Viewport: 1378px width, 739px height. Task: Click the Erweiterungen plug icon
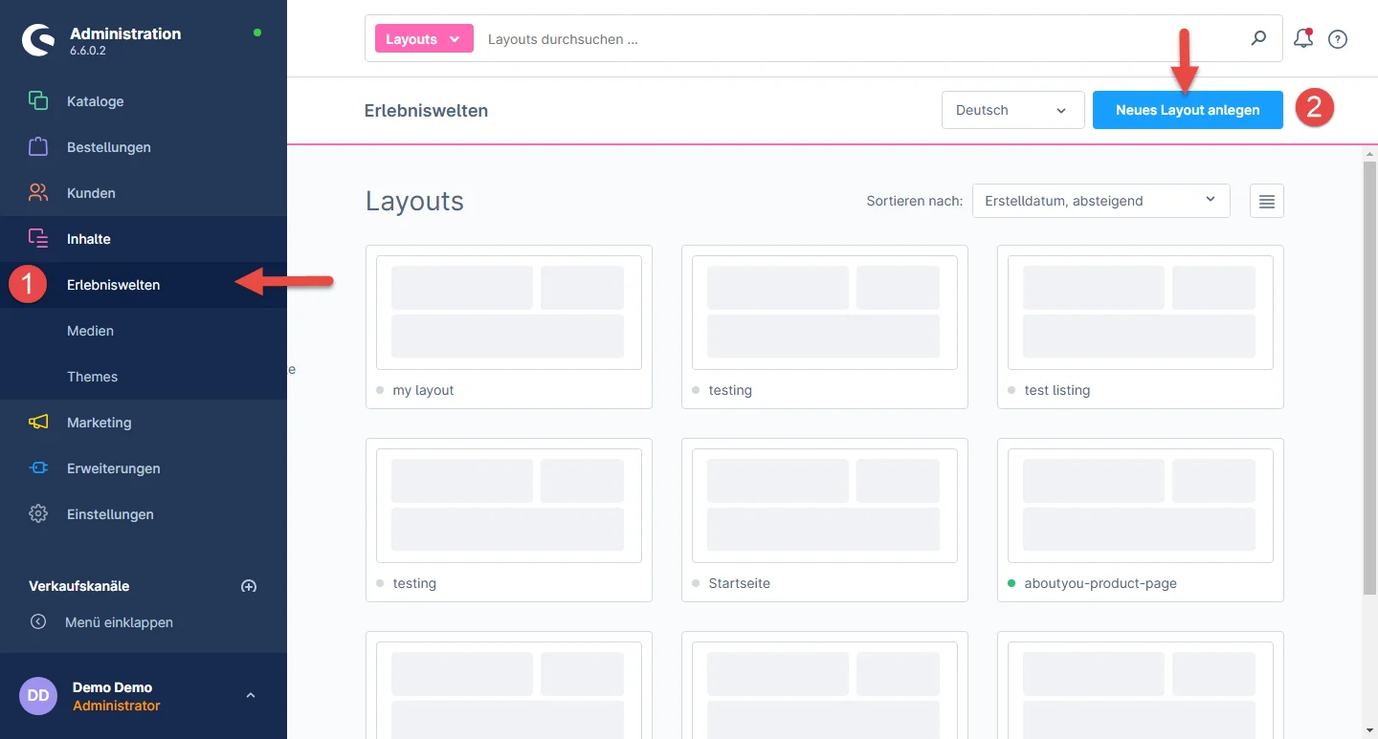coord(38,468)
